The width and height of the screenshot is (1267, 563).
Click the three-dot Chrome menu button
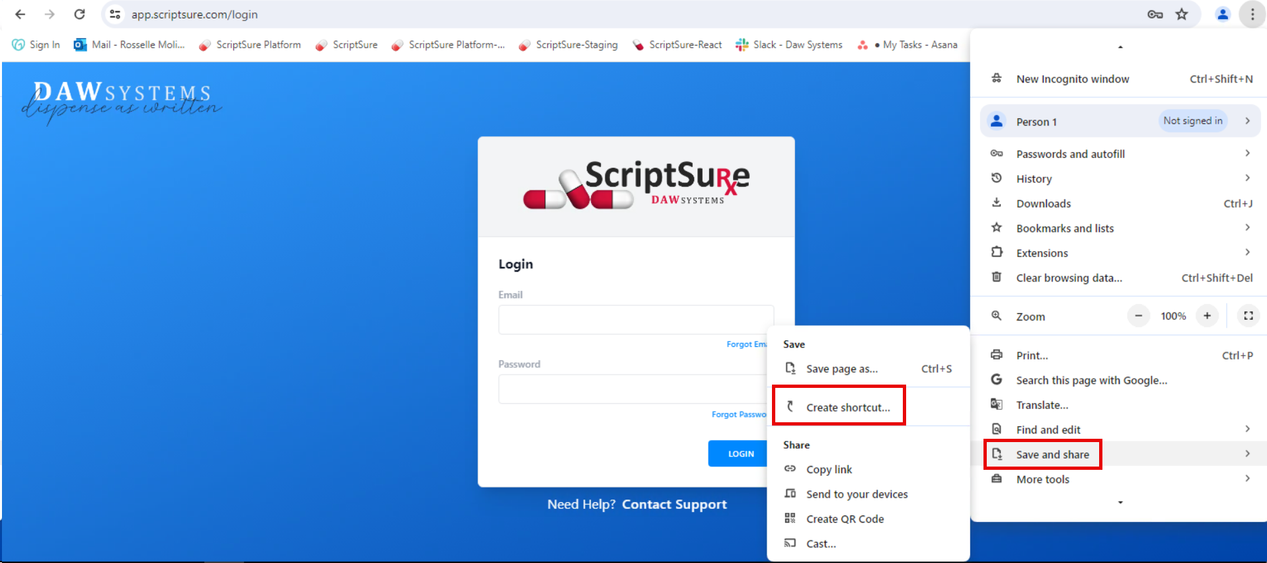tap(1252, 14)
